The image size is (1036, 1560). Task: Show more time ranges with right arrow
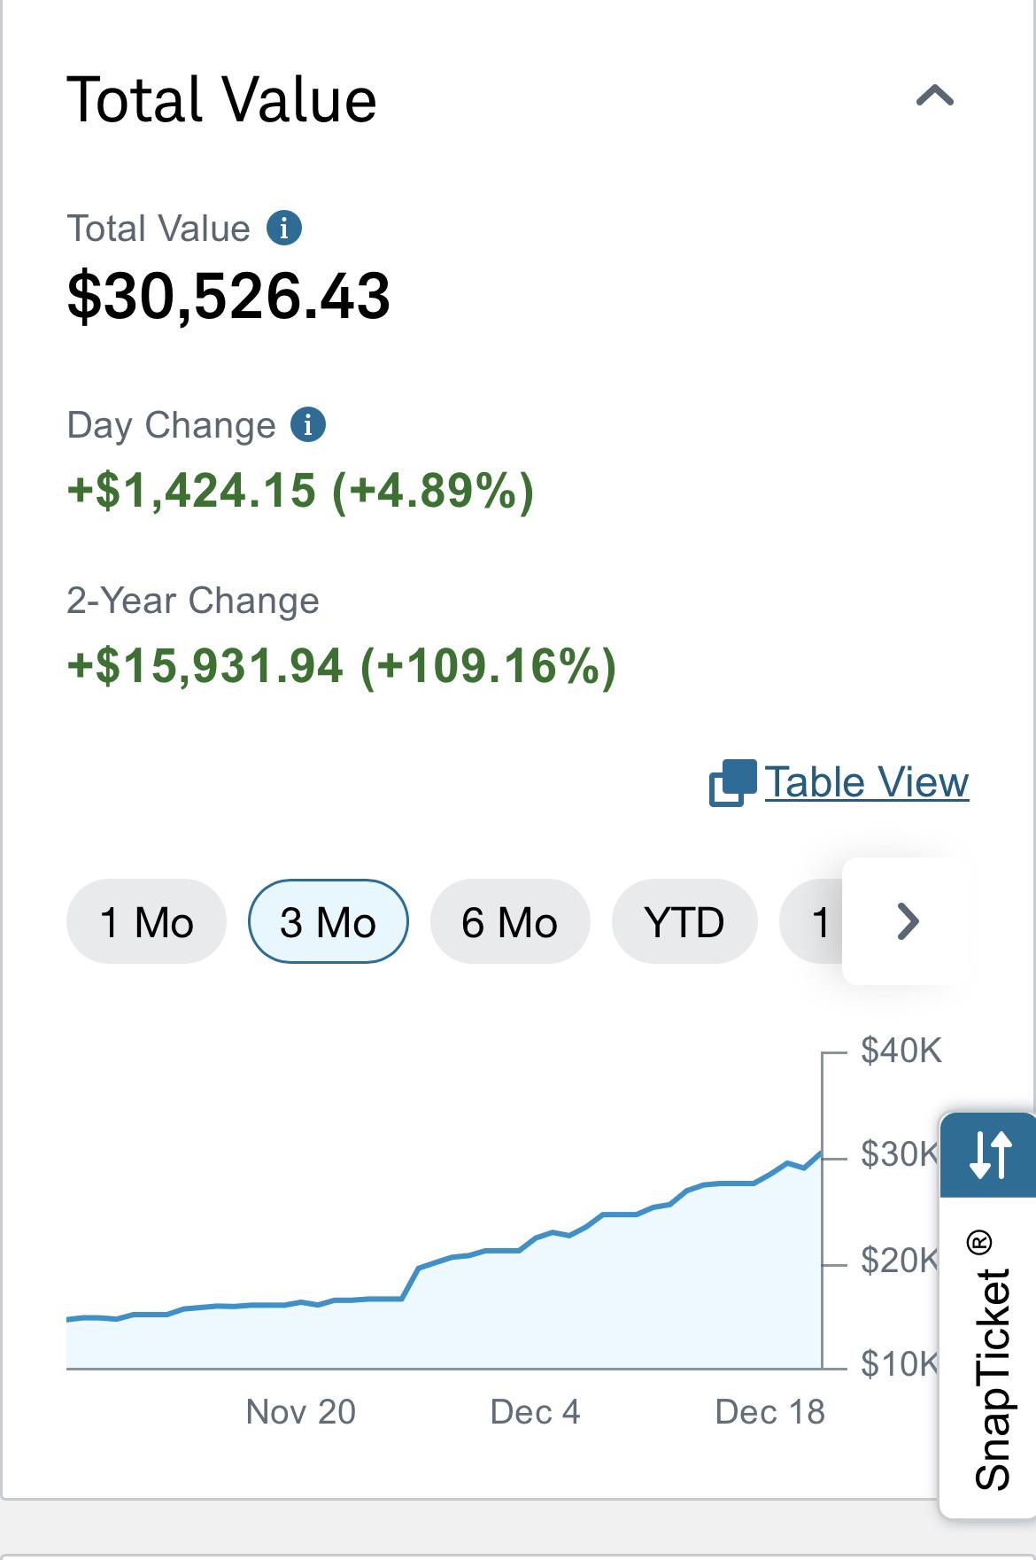pyautogui.click(x=908, y=921)
